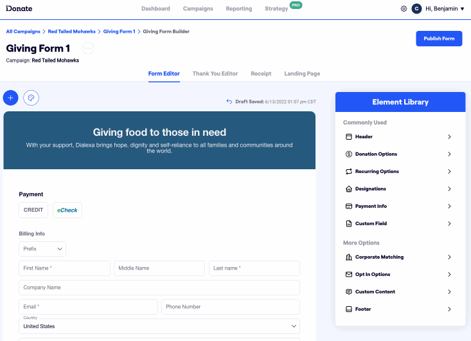Switch to the Thank You Editor tab

(x=215, y=74)
